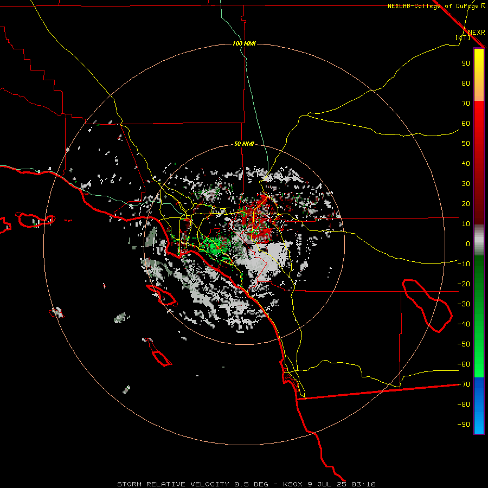The width and height of the screenshot is (488, 488).
Task: Click the 100 NMI range ring label
Action: (x=244, y=43)
